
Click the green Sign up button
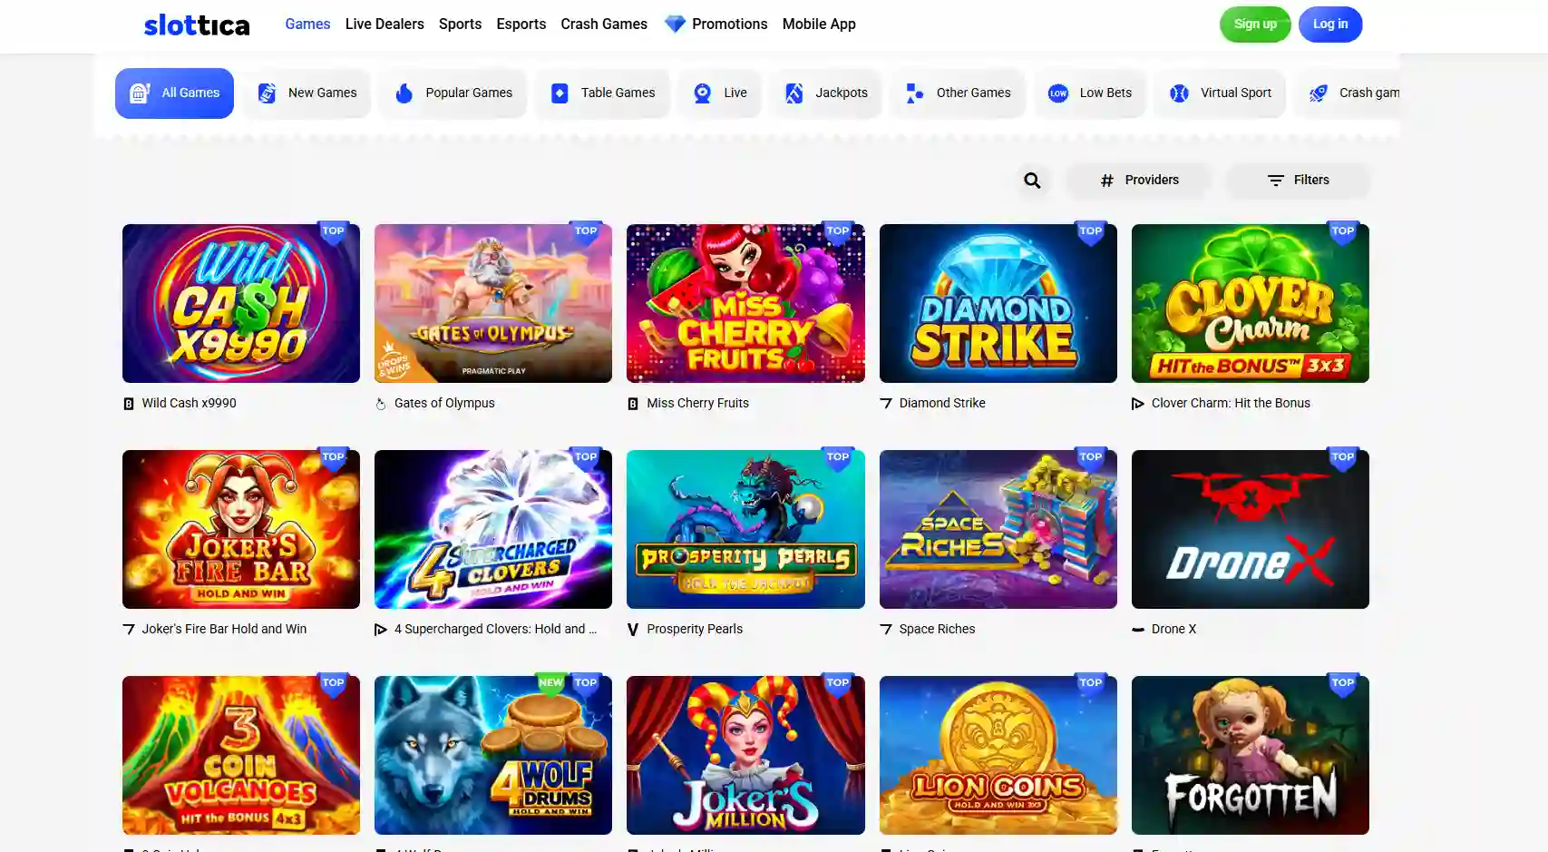[x=1255, y=24]
